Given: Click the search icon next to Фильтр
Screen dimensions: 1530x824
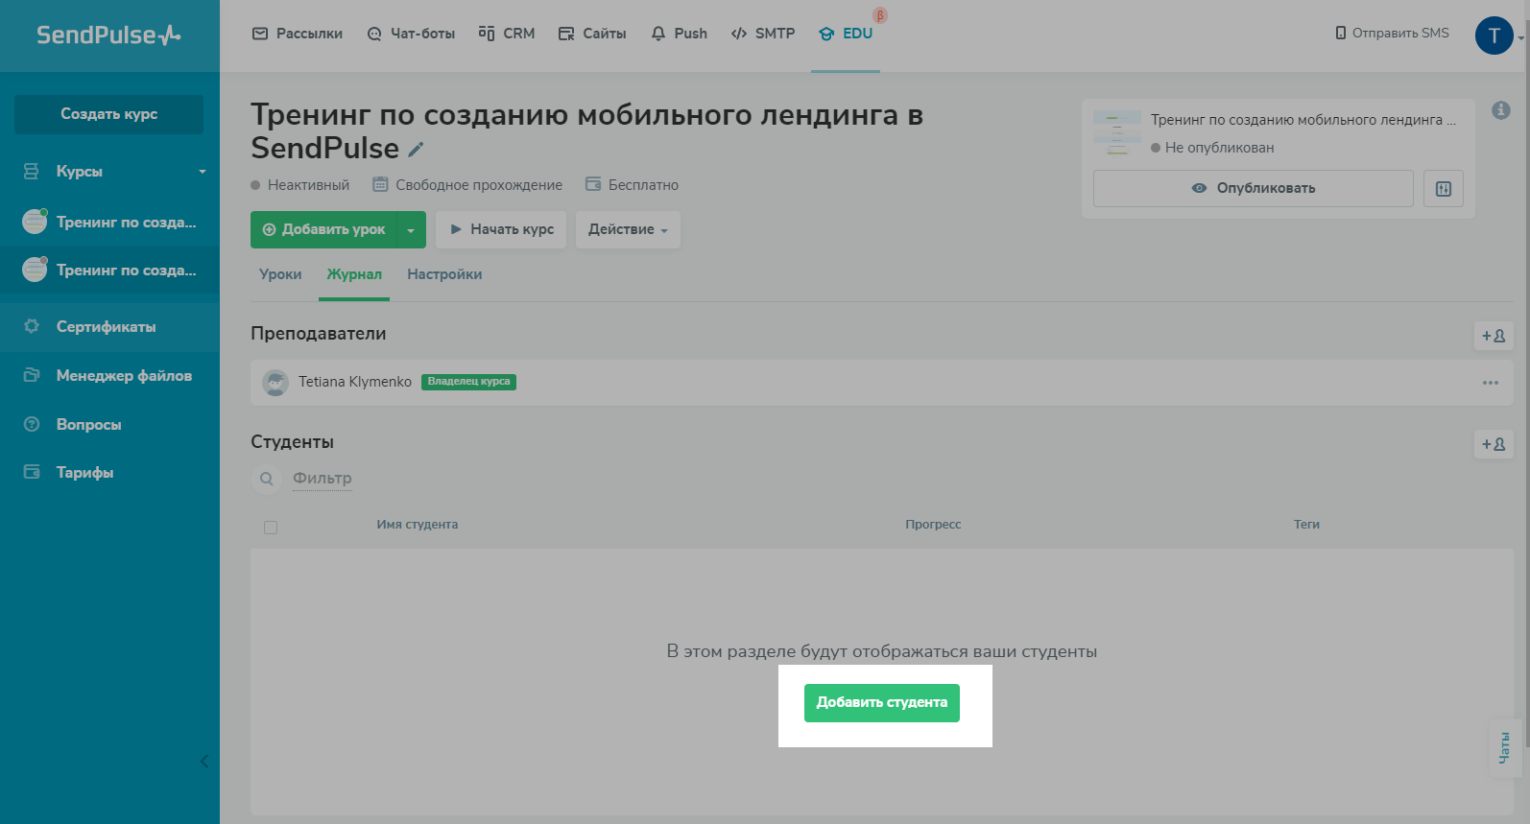Looking at the screenshot, I should click(x=267, y=479).
